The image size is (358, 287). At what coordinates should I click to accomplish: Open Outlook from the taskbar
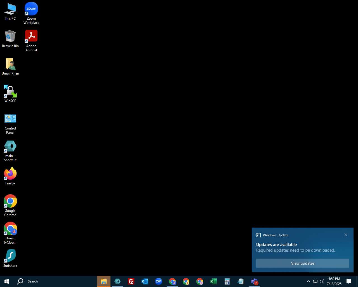[x=145, y=281]
